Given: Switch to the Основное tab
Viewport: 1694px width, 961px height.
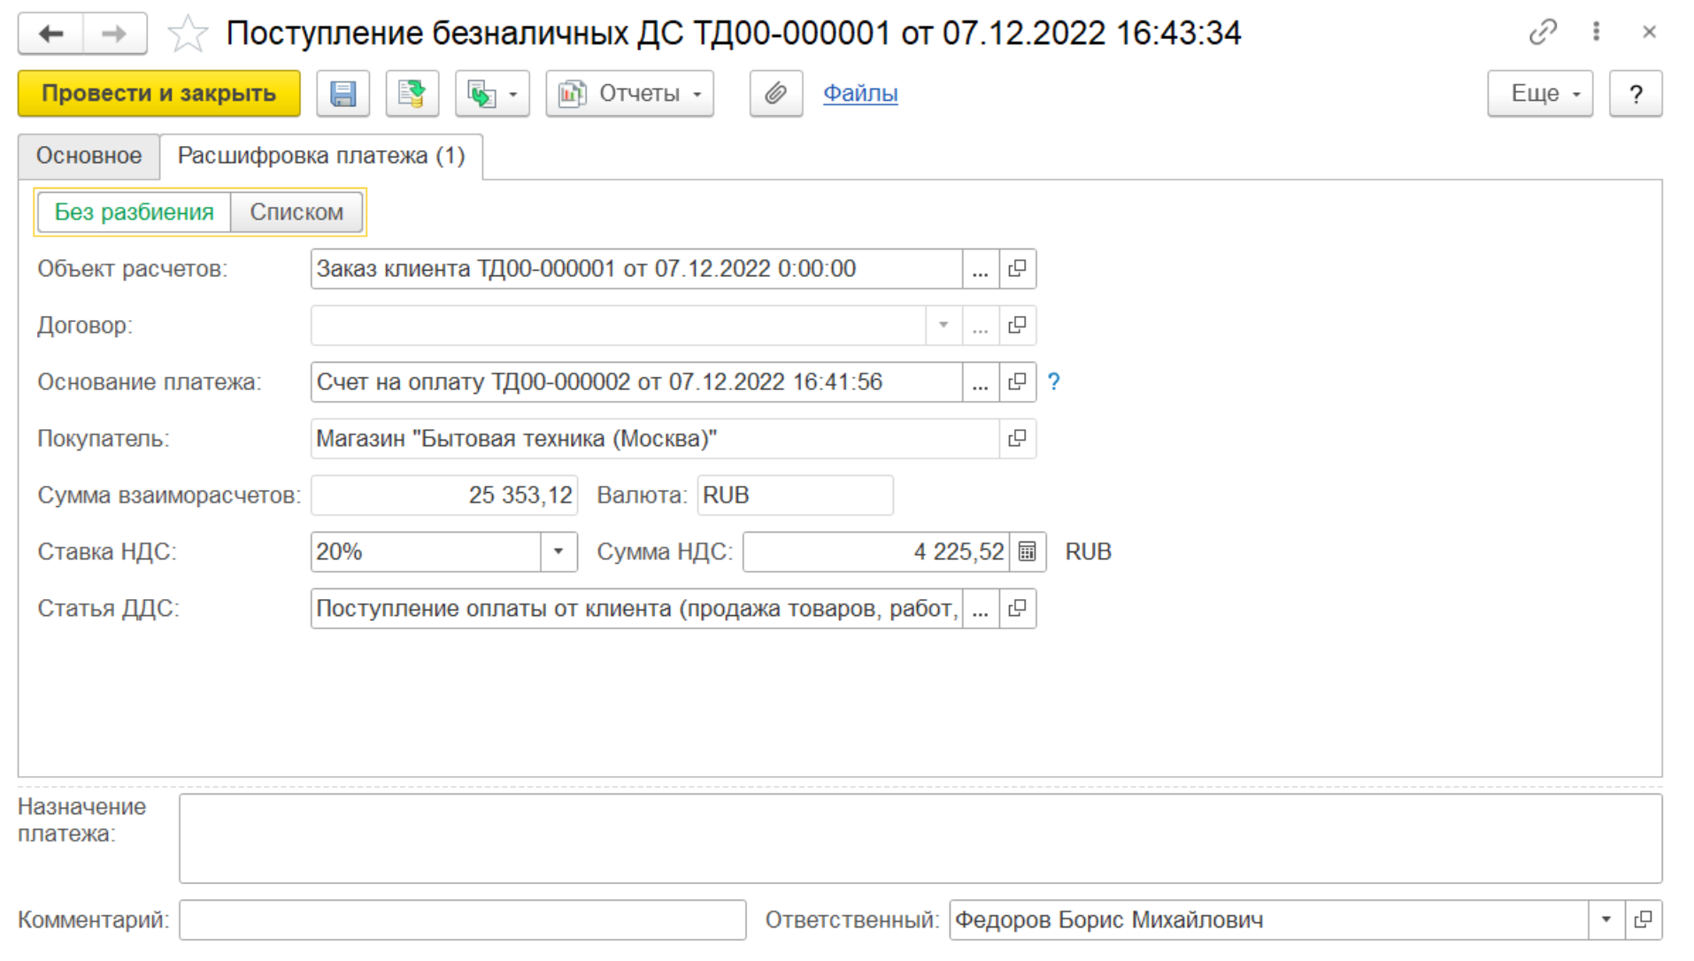Looking at the screenshot, I should point(89,156).
